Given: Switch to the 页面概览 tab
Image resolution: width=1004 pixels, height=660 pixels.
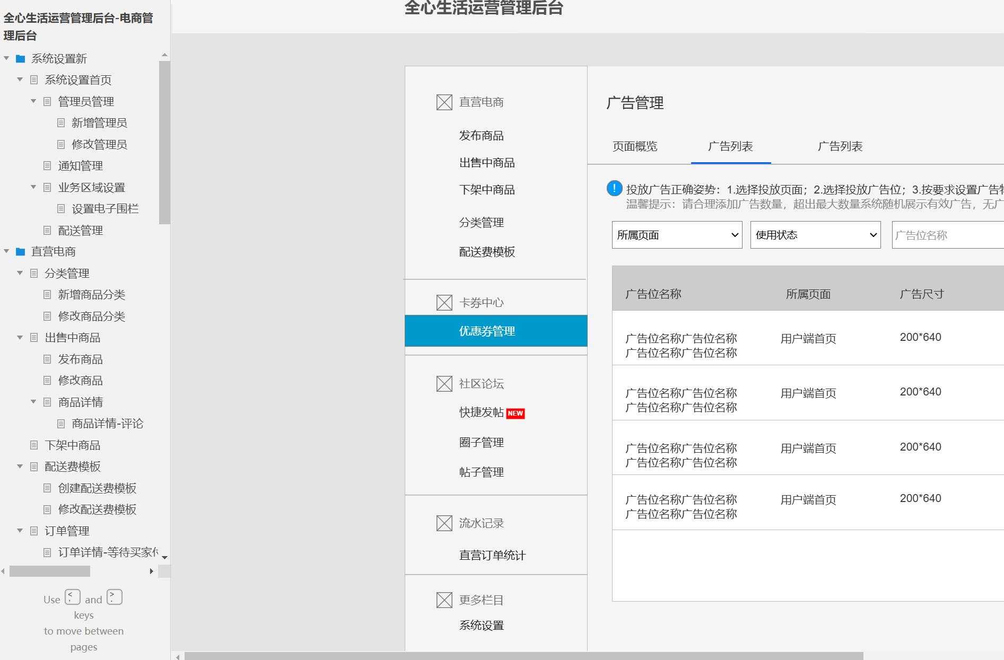Looking at the screenshot, I should [x=634, y=147].
